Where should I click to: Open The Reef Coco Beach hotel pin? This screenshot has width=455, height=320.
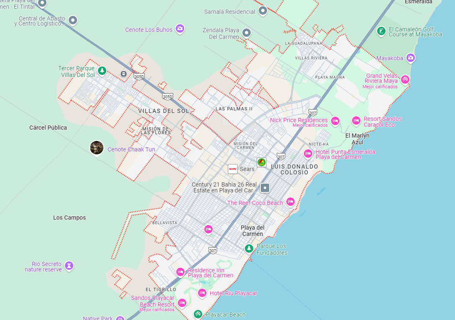290,202
